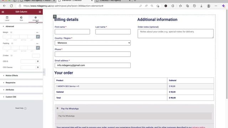Screen dimensions: 228x128
Task: Click the Padding top input
Action: click(7, 48)
